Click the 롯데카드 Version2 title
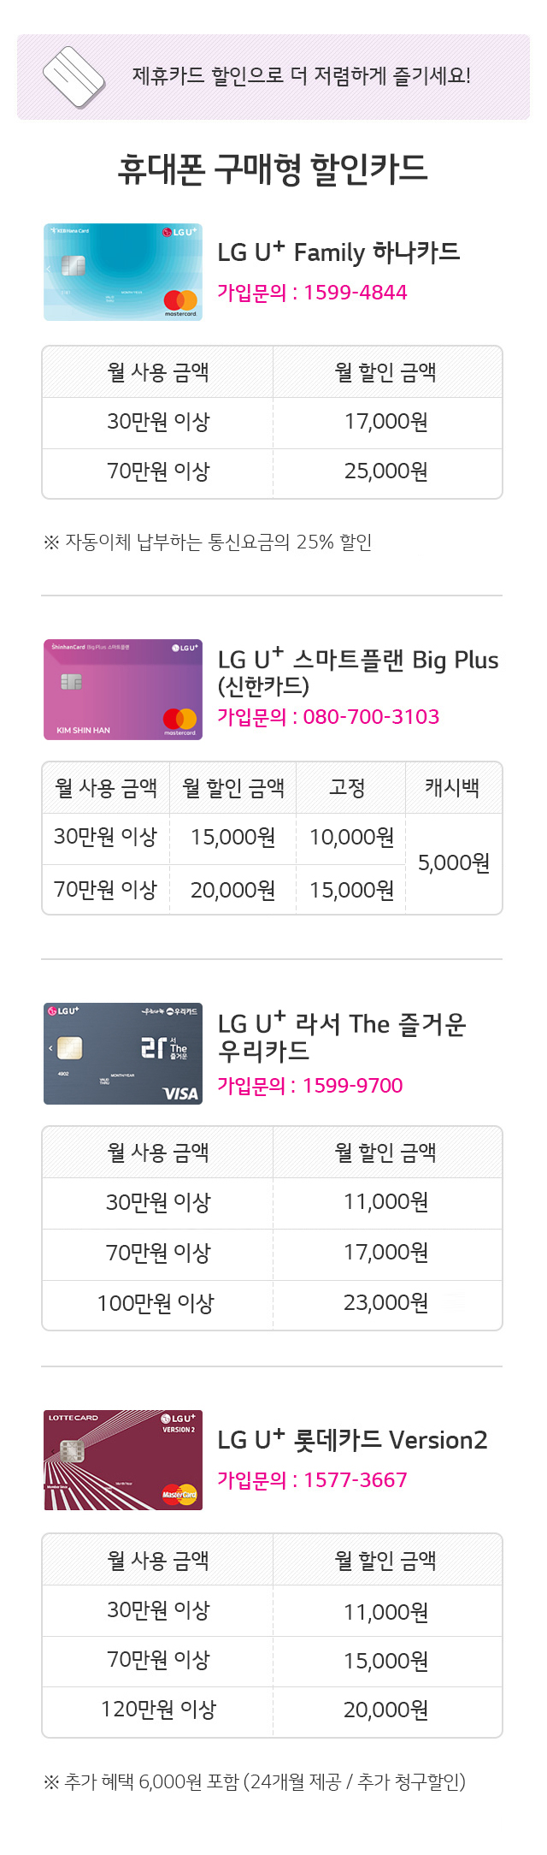The width and height of the screenshot is (547, 1855). click(x=352, y=1439)
